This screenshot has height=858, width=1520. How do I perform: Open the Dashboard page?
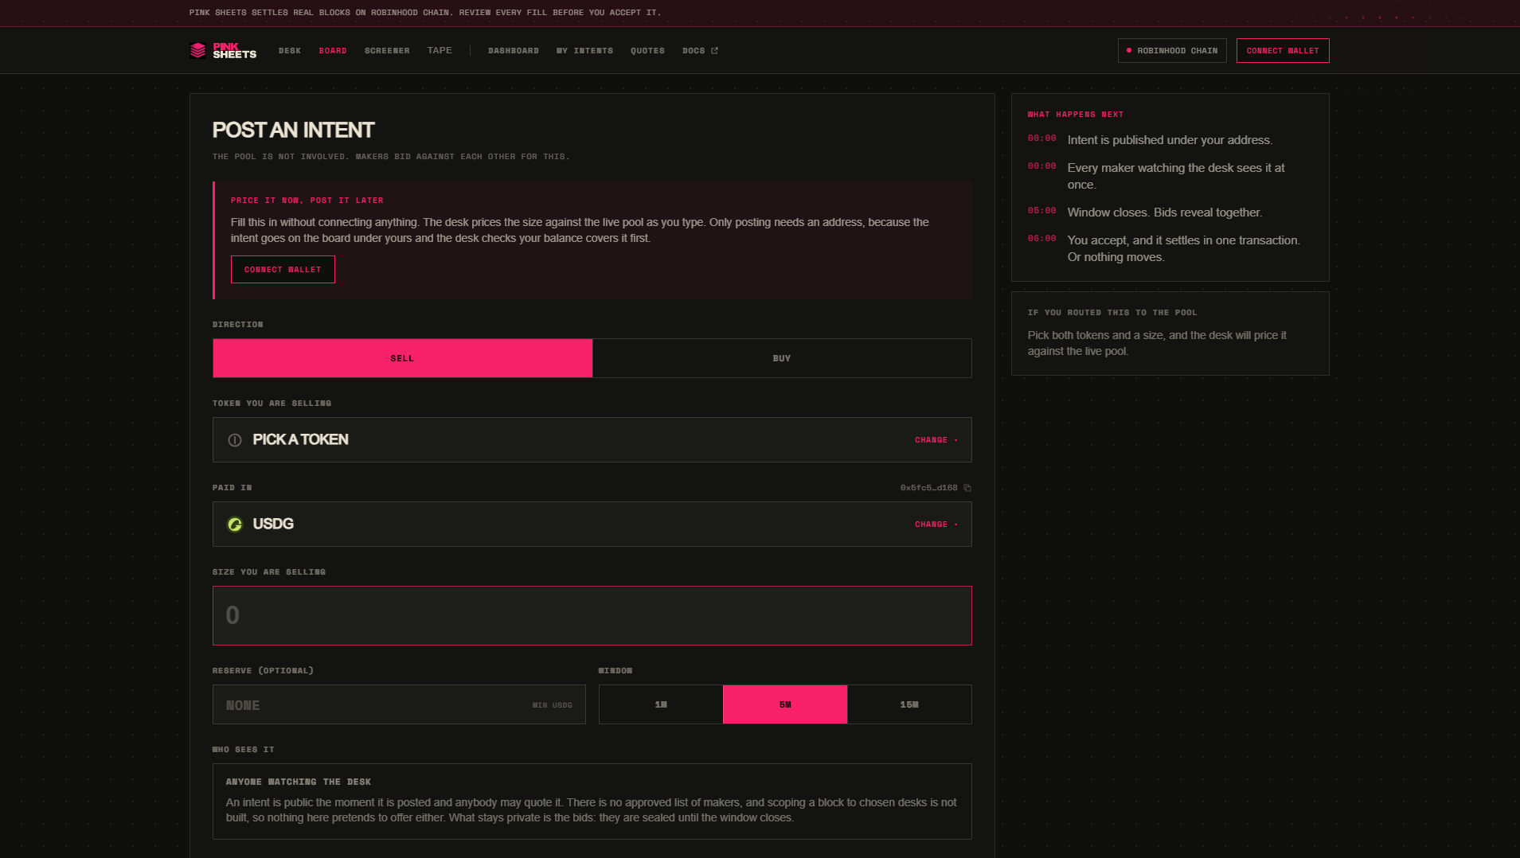[514, 51]
